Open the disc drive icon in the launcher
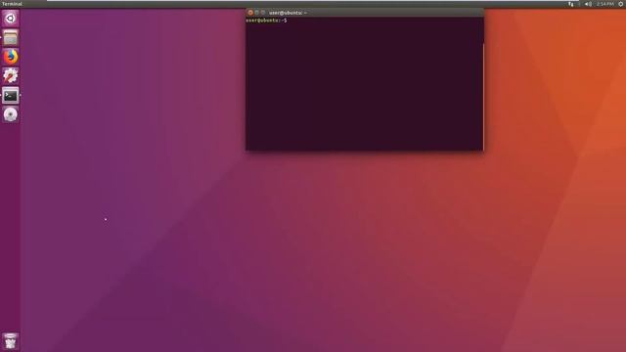 coord(11,114)
